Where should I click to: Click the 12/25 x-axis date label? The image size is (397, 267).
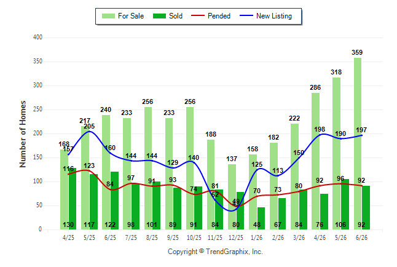[x=236, y=237]
